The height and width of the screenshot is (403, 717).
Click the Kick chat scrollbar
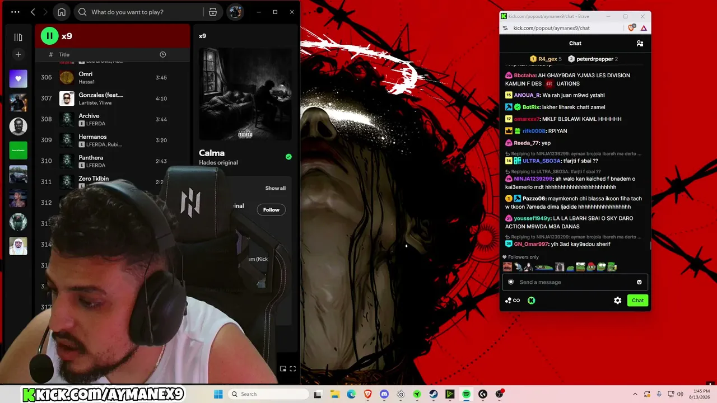click(650, 245)
